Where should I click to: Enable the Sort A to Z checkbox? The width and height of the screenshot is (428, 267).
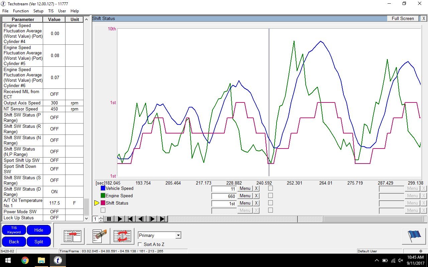pos(140,244)
